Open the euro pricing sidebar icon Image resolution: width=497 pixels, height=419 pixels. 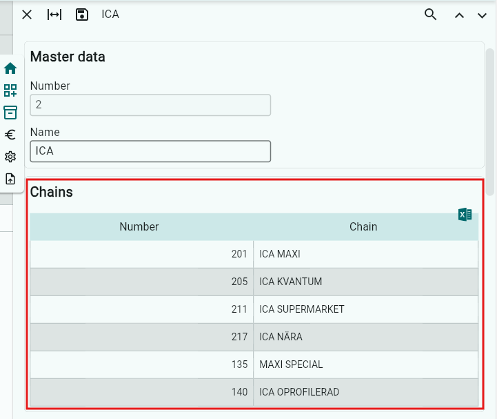(10, 135)
